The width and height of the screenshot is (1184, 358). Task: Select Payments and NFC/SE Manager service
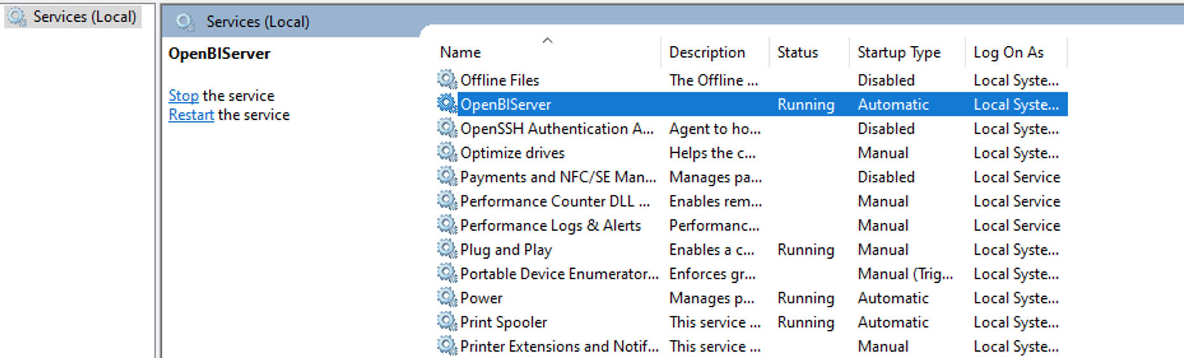pos(752,177)
